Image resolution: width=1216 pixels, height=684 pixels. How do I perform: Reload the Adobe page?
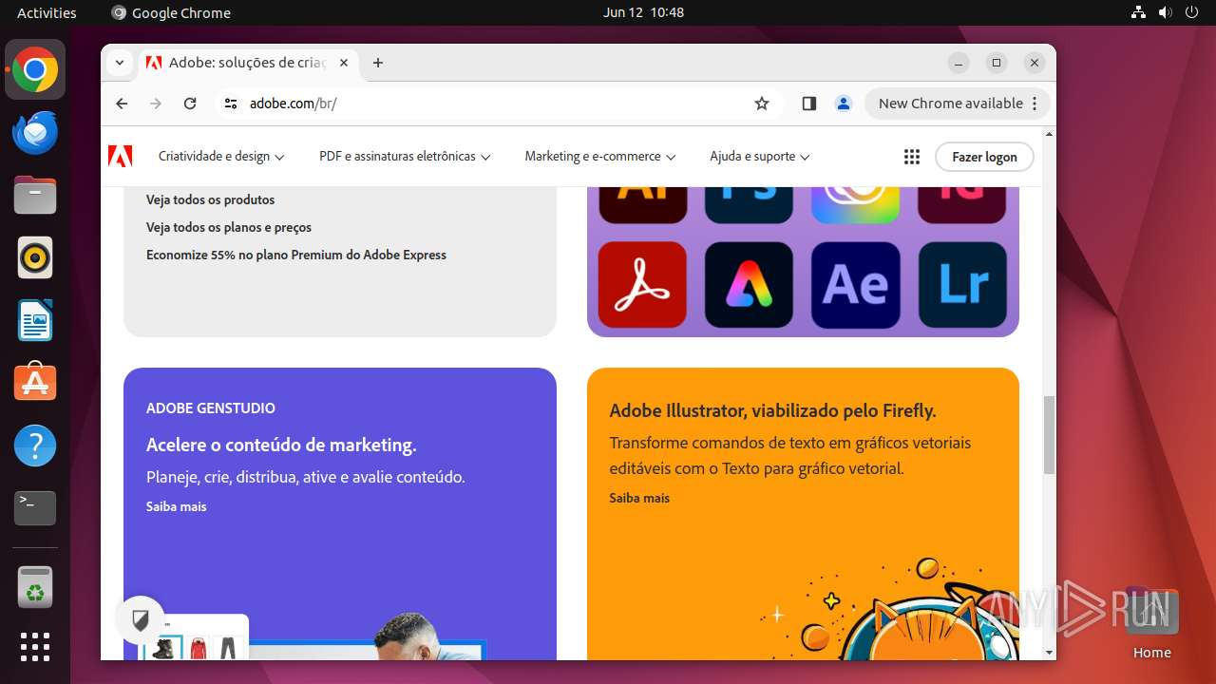(x=190, y=104)
